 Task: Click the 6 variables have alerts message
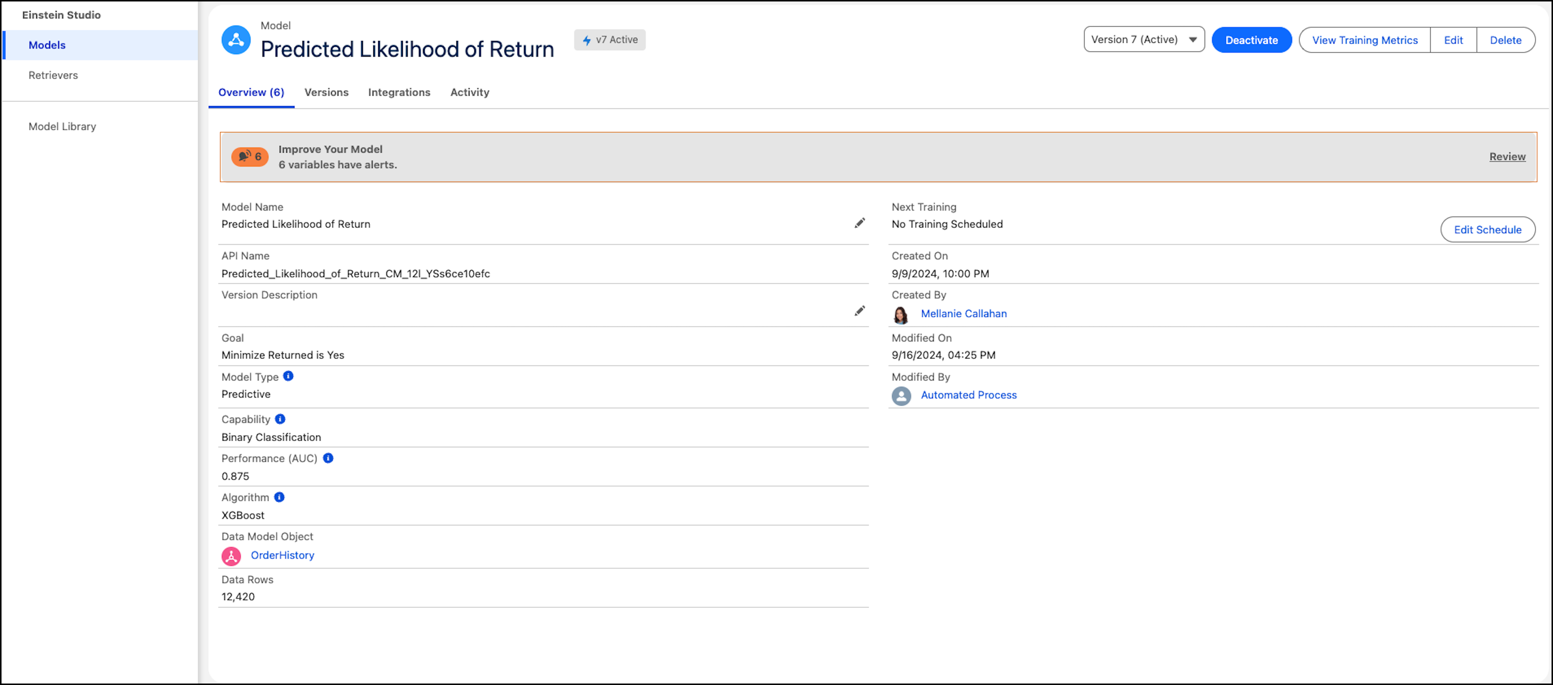pos(338,165)
